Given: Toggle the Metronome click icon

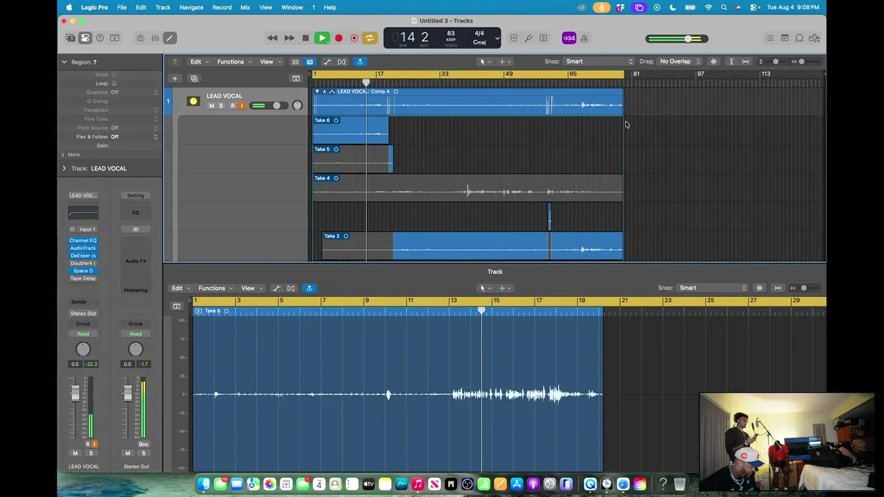Looking at the screenshot, I should point(584,38).
